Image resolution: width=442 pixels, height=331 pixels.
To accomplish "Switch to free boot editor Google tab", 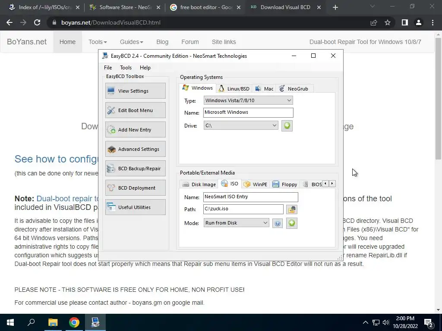I will tap(206, 7).
